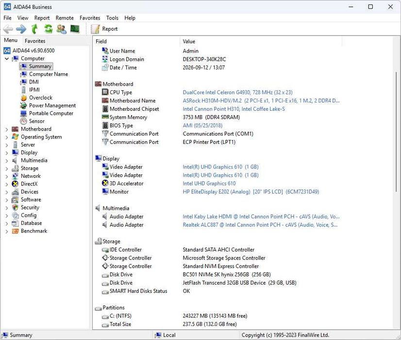401x340 pixels.
Task: Open the Help menu
Action: (x=130, y=18)
